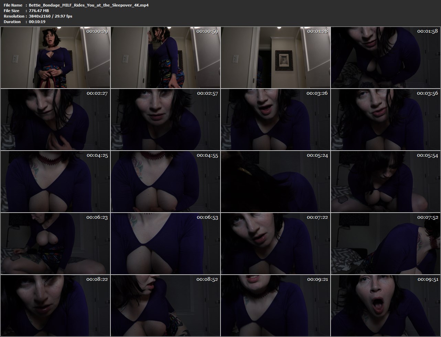The height and width of the screenshot is (337, 441).
Task: Select the thumbnail stamped 00:00:29
Action: point(55,58)
